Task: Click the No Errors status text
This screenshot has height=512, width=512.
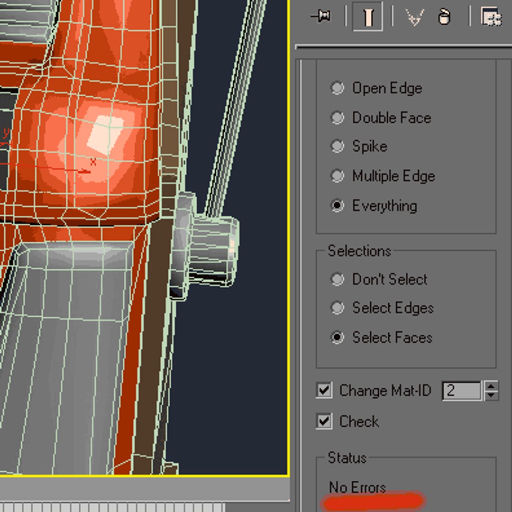Action: click(x=357, y=487)
